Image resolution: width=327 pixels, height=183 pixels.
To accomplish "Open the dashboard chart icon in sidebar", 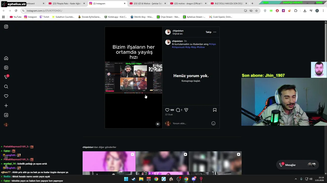I will [x=6, y=115].
